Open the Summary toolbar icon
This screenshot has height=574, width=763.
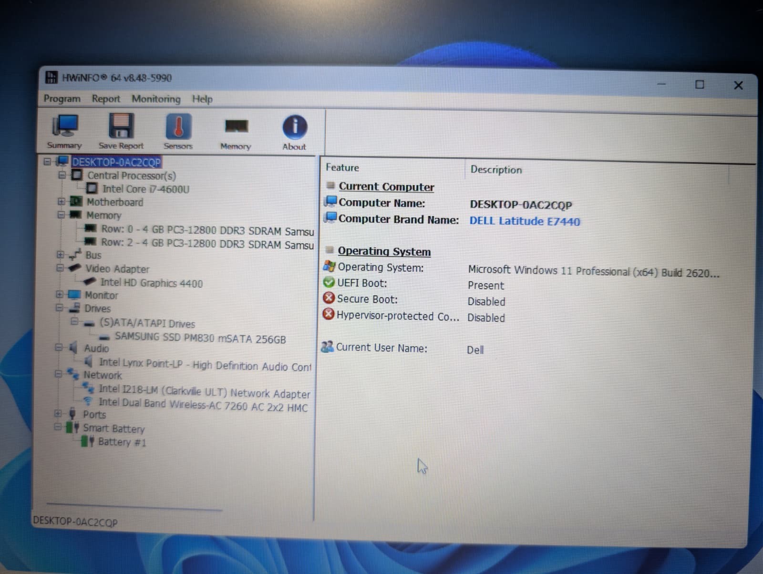(x=65, y=126)
